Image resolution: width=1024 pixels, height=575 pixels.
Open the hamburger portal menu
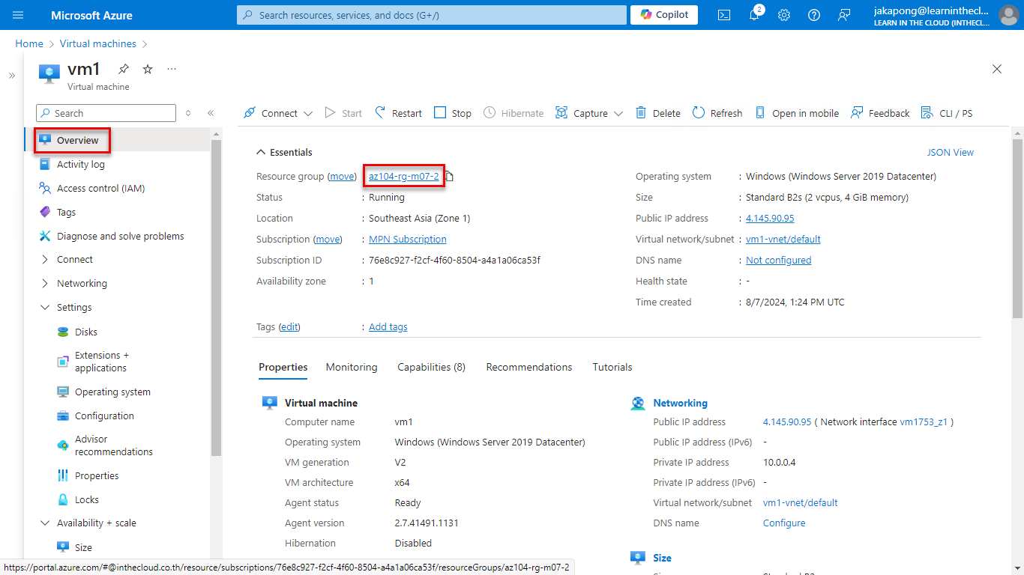tap(19, 15)
